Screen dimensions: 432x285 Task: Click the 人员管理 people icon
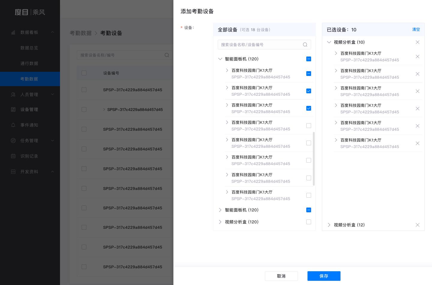pyautogui.click(x=13, y=95)
